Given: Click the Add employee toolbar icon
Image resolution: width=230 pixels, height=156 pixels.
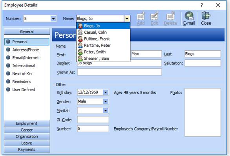Looking at the screenshot, I should pos(141,16).
